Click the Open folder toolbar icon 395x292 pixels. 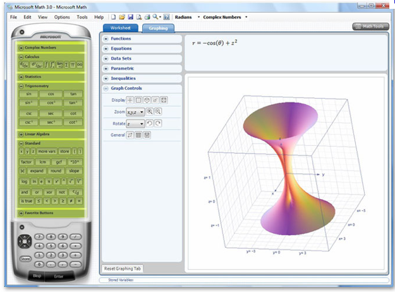(122, 17)
